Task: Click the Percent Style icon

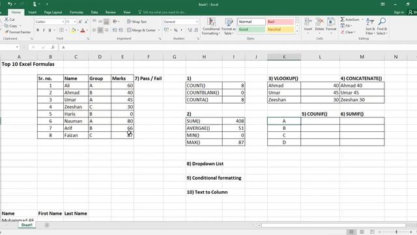Action: click(175, 30)
